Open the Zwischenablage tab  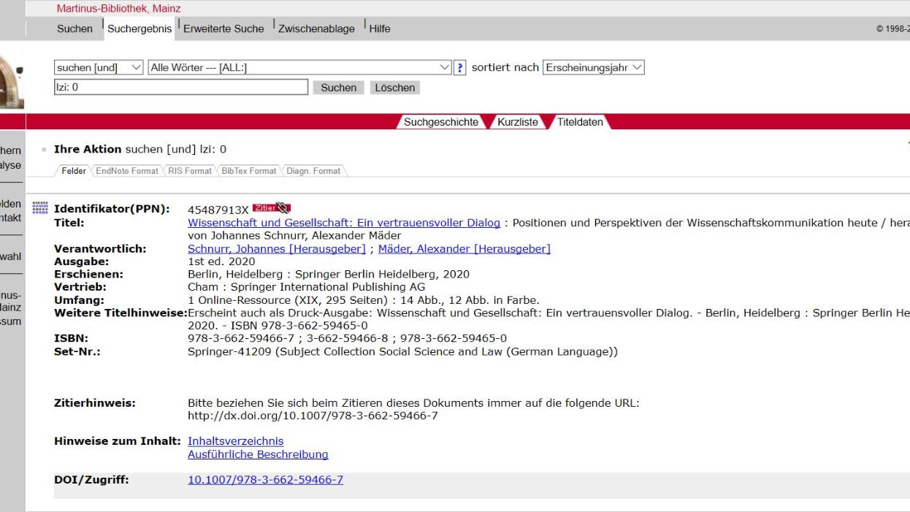pos(316,29)
